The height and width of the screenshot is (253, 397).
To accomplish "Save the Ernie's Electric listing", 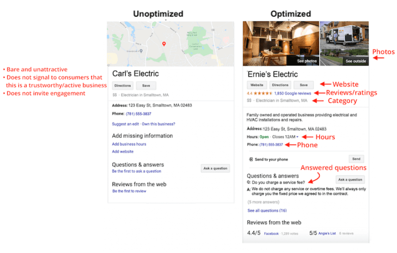I will click(304, 85).
